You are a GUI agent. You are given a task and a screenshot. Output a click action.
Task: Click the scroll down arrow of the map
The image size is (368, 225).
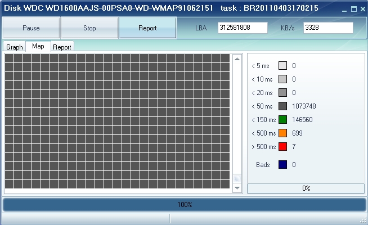coord(237,188)
